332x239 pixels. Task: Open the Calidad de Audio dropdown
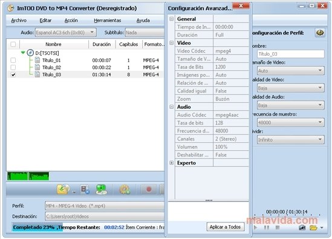pos(291,105)
